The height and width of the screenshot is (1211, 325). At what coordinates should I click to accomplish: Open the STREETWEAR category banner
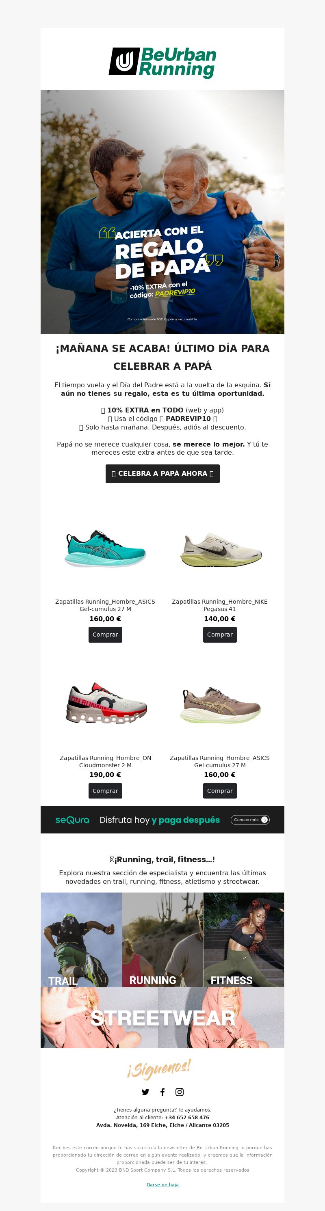click(x=162, y=1018)
